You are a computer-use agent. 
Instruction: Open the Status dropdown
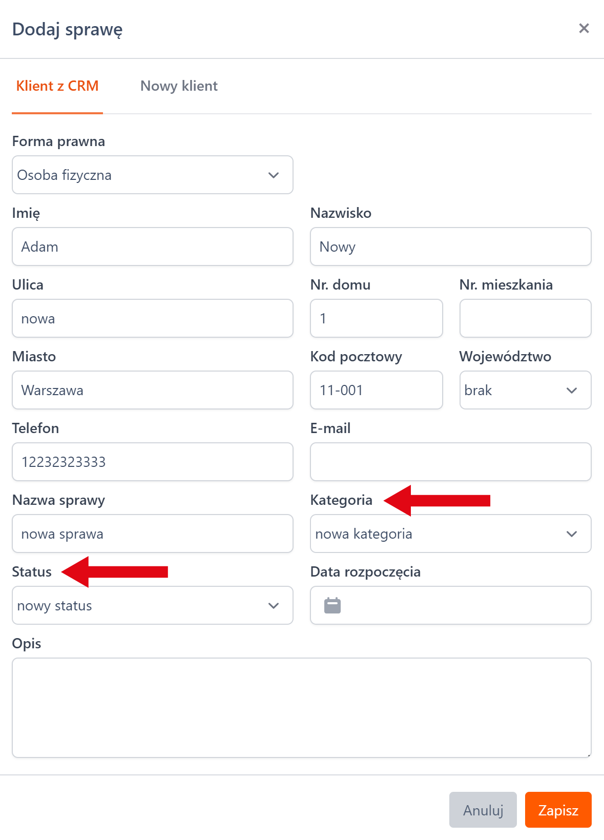[152, 605]
